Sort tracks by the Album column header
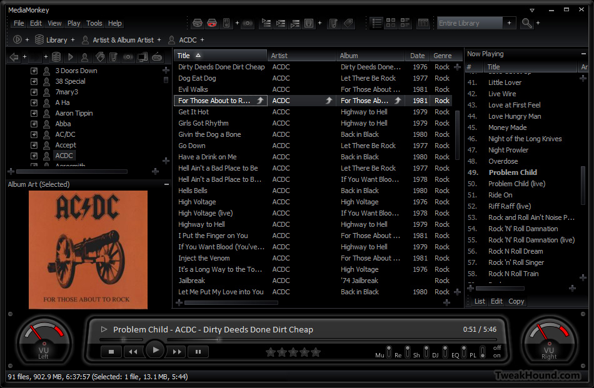 tap(370, 56)
